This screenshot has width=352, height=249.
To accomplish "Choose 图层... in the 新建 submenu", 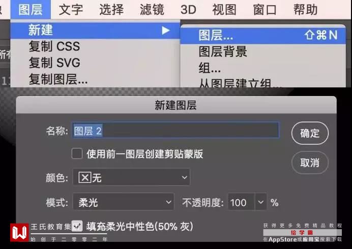I will point(263,35).
